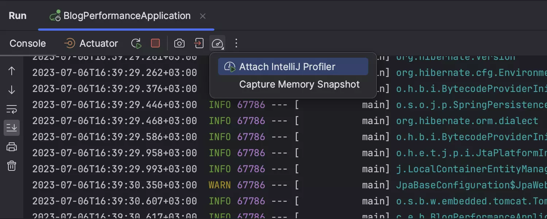Click the exit arrow icon in the toolbar

tap(198, 43)
